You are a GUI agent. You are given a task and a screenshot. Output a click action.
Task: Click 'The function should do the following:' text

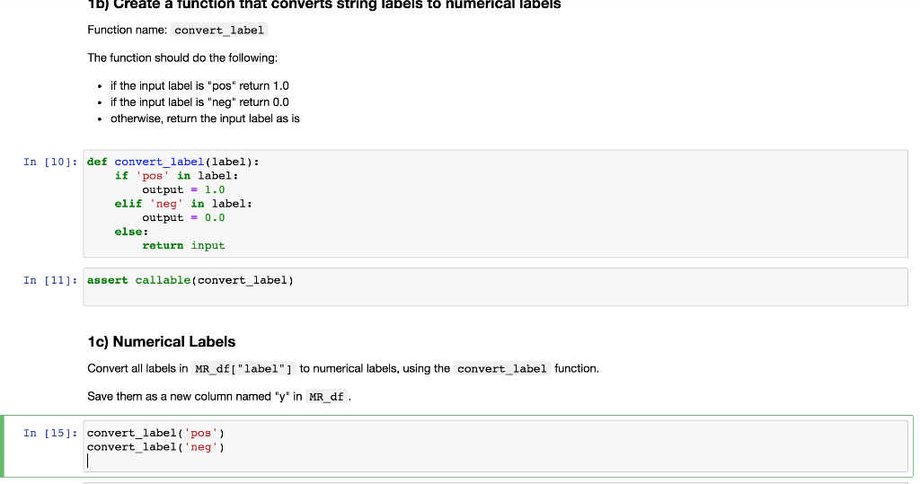(182, 57)
